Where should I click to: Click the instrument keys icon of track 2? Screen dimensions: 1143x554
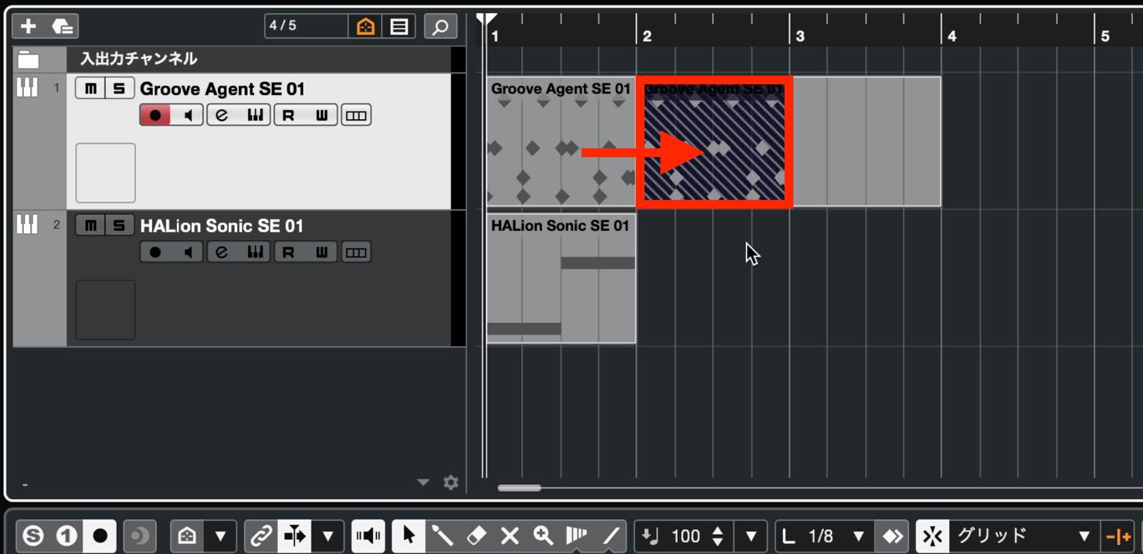click(x=27, y=225)
